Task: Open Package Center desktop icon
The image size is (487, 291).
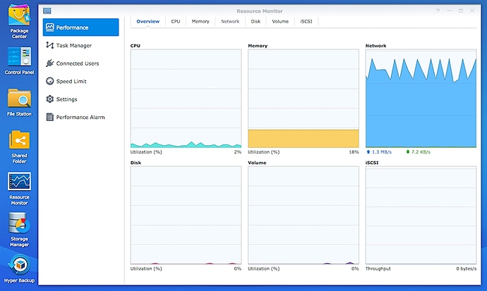Action: 19,21
